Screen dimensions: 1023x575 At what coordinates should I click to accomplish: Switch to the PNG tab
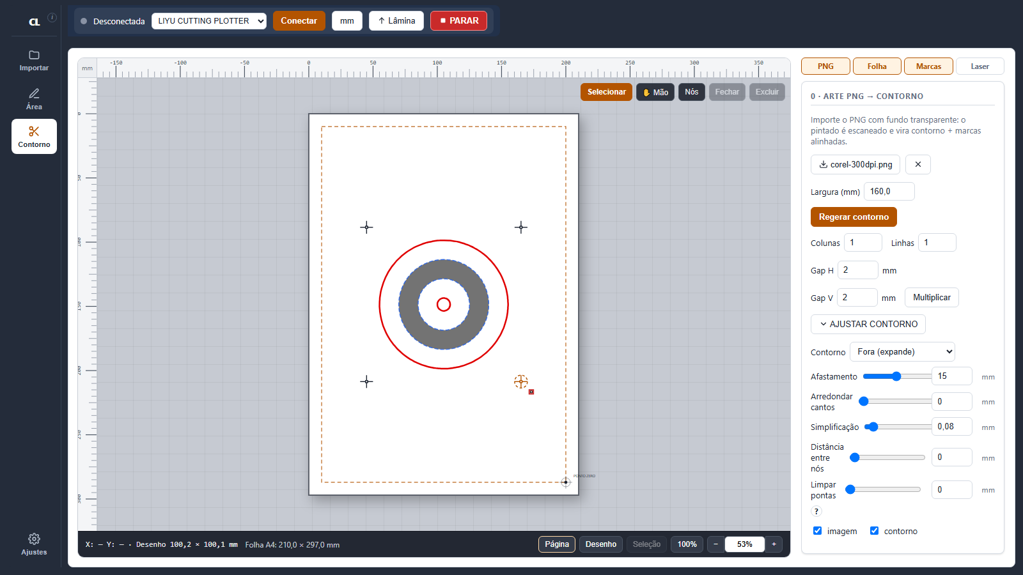pyautogui.click(x=825, y=66)
